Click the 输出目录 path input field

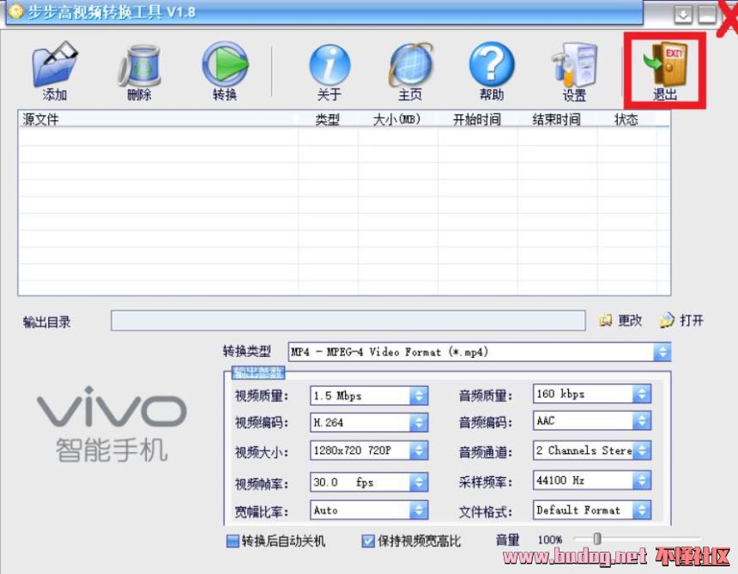pos(348,321)
